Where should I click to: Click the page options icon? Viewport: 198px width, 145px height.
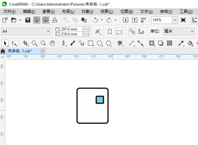[98, 31]
